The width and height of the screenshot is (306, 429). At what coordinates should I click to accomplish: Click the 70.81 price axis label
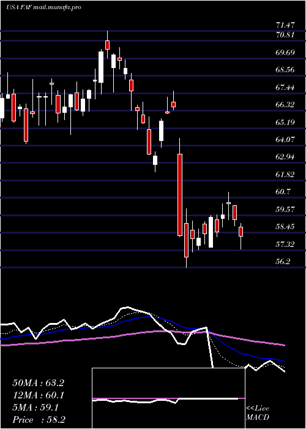285,35
